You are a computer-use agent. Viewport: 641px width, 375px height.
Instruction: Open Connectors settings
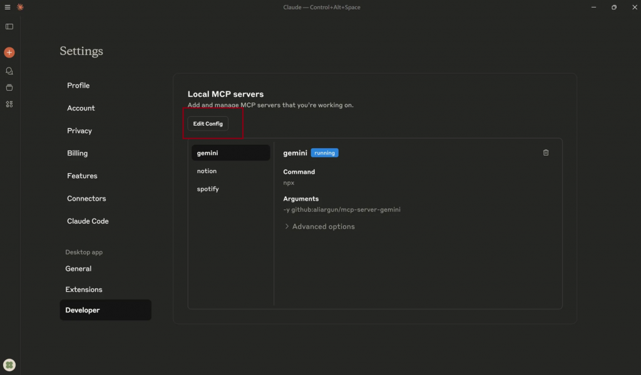(x=86, y=199)
